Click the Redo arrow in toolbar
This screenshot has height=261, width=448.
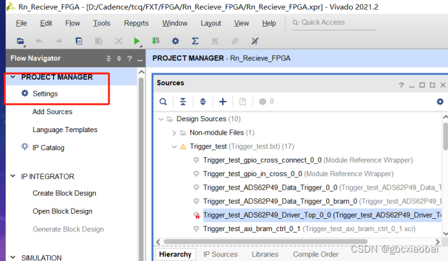click(x=59, y=41)
